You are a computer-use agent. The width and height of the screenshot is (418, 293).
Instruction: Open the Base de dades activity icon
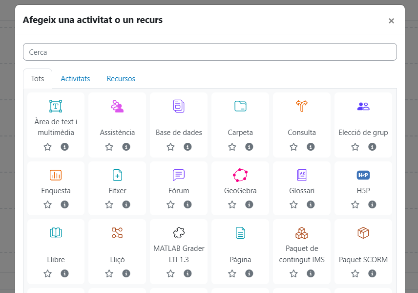click(x=179, y=106)
